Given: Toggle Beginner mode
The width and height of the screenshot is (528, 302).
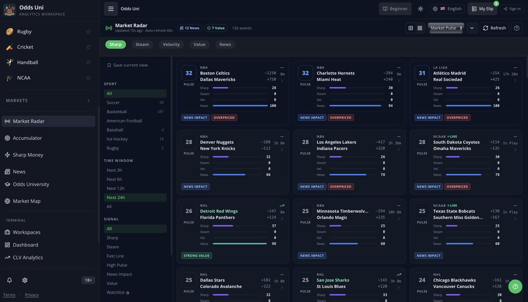Looking at the screenshot, I should [395, 8].
